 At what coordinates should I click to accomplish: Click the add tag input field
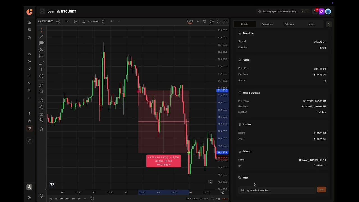pyautogui.click(x=277, y=190)
